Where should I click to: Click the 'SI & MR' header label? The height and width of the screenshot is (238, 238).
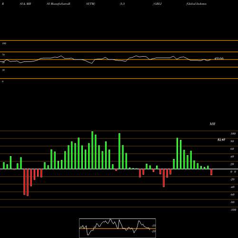pyautogui.click(x=25, y=4)
